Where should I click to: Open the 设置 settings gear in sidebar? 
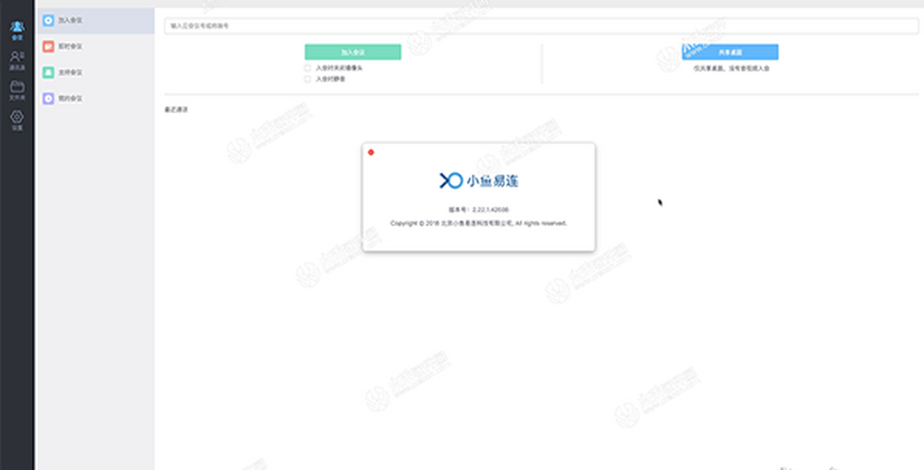[x=17, y=120]
